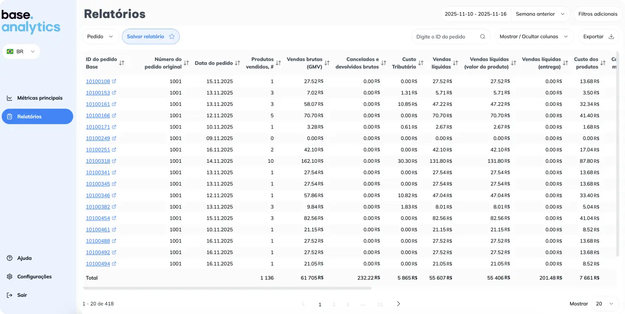Click the Exportar download icon
This screenshot has height=314, width=625.
tap(611, 37)
